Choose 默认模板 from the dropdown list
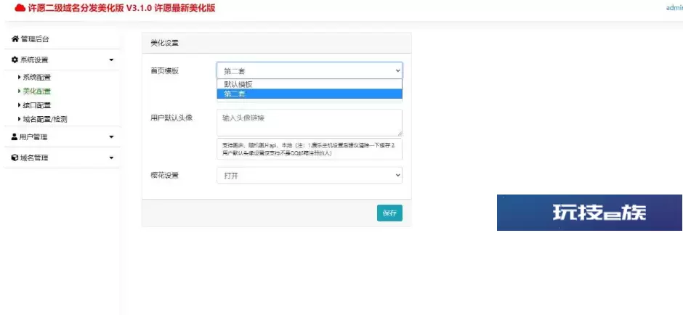 tap(310, 84)
